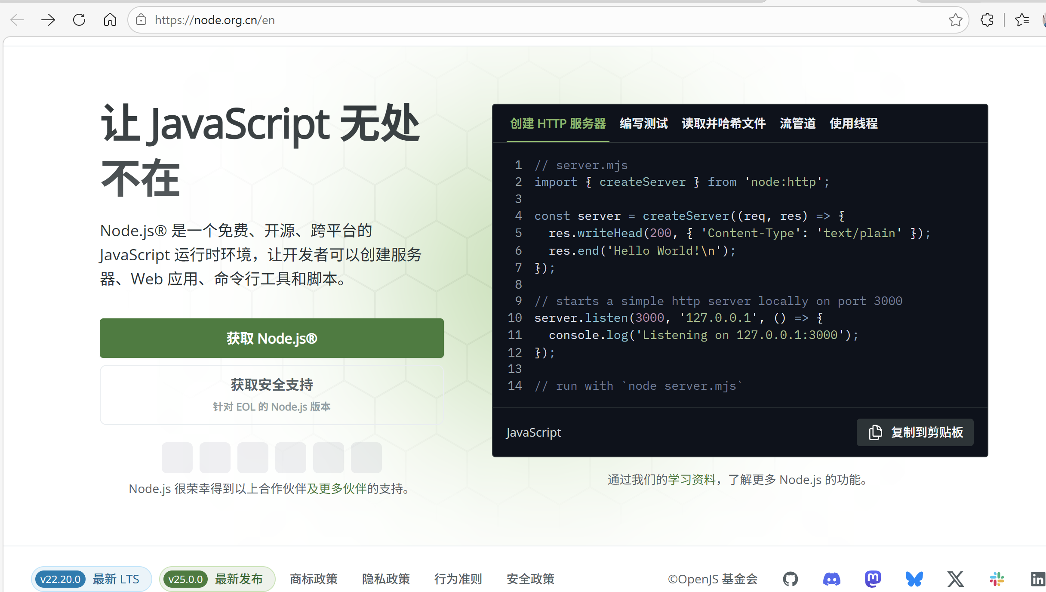
Task: Open the 商标政策 footer link
Action: pos(314,579)
